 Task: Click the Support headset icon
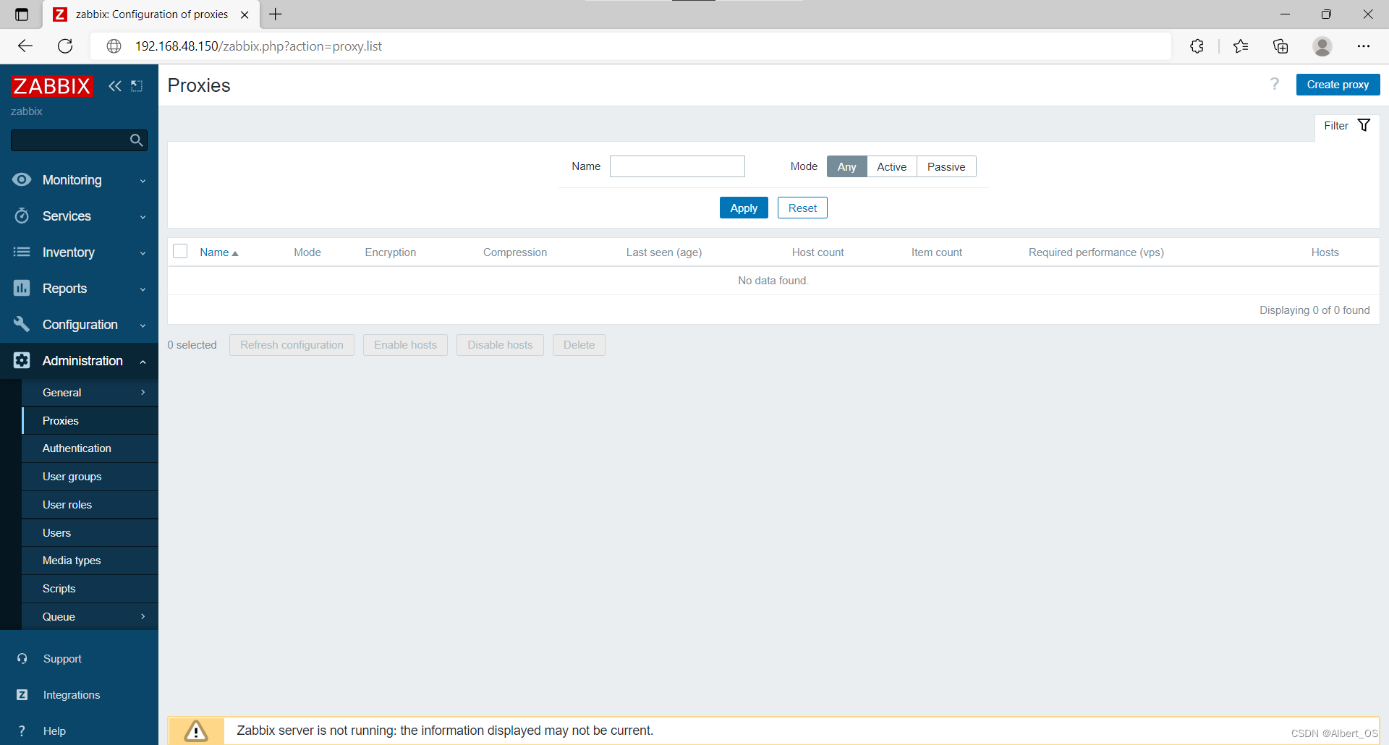point(22,659)
